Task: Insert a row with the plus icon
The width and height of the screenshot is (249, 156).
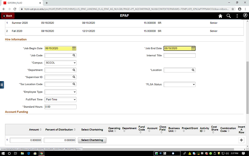Action: pyautogui.click(x=241, y=140)
